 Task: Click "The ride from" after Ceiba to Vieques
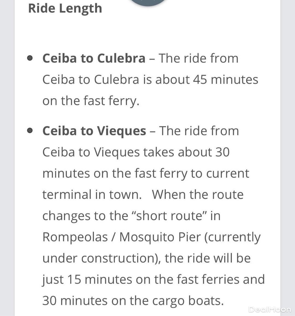click(199, 131)
